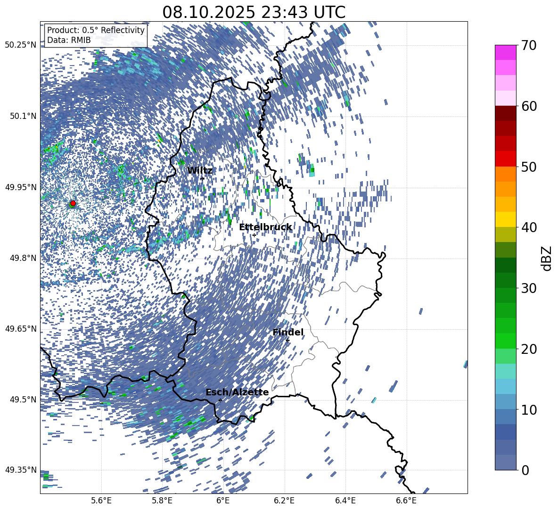The width and height of the screenshot is (558, 510).
Task: Click the bright red colorbar segment above 50
Action: pos(505,159)
